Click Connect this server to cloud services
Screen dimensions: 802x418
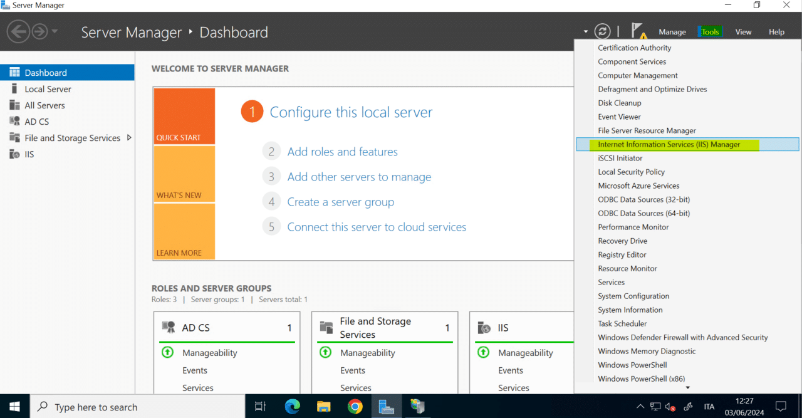click(x=377, y=227)
